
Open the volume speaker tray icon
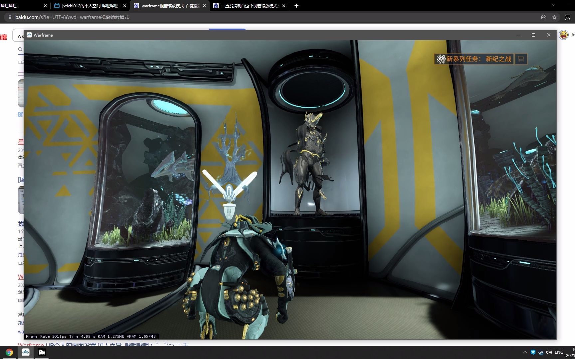[x=549, y=352]
